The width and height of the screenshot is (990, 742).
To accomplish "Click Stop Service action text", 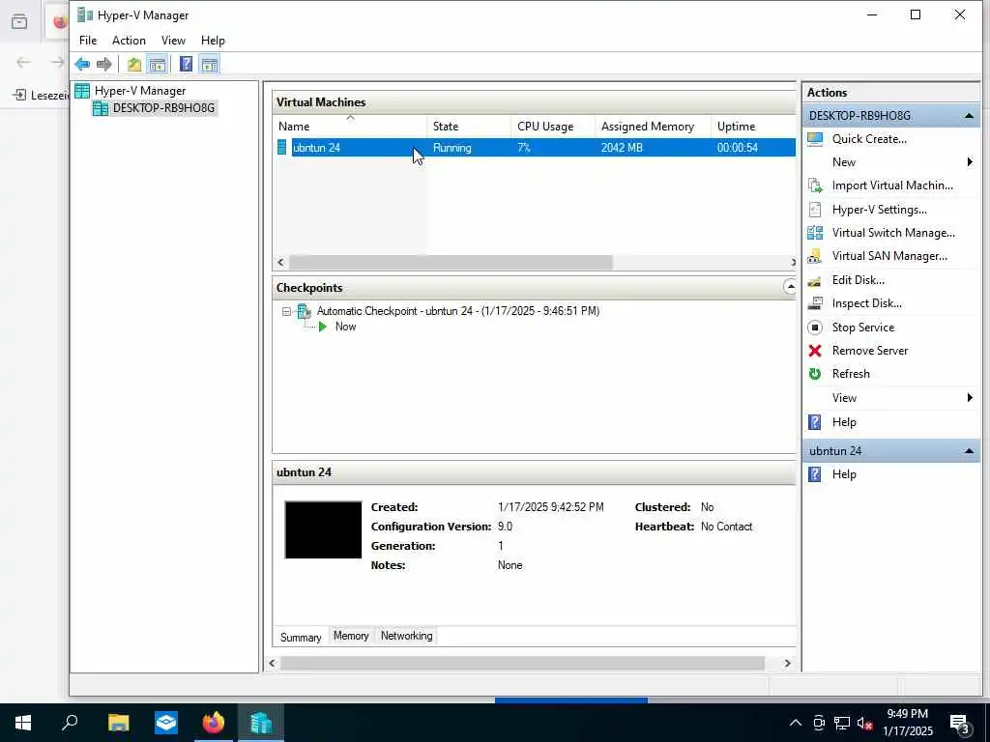I will (863, 328).
